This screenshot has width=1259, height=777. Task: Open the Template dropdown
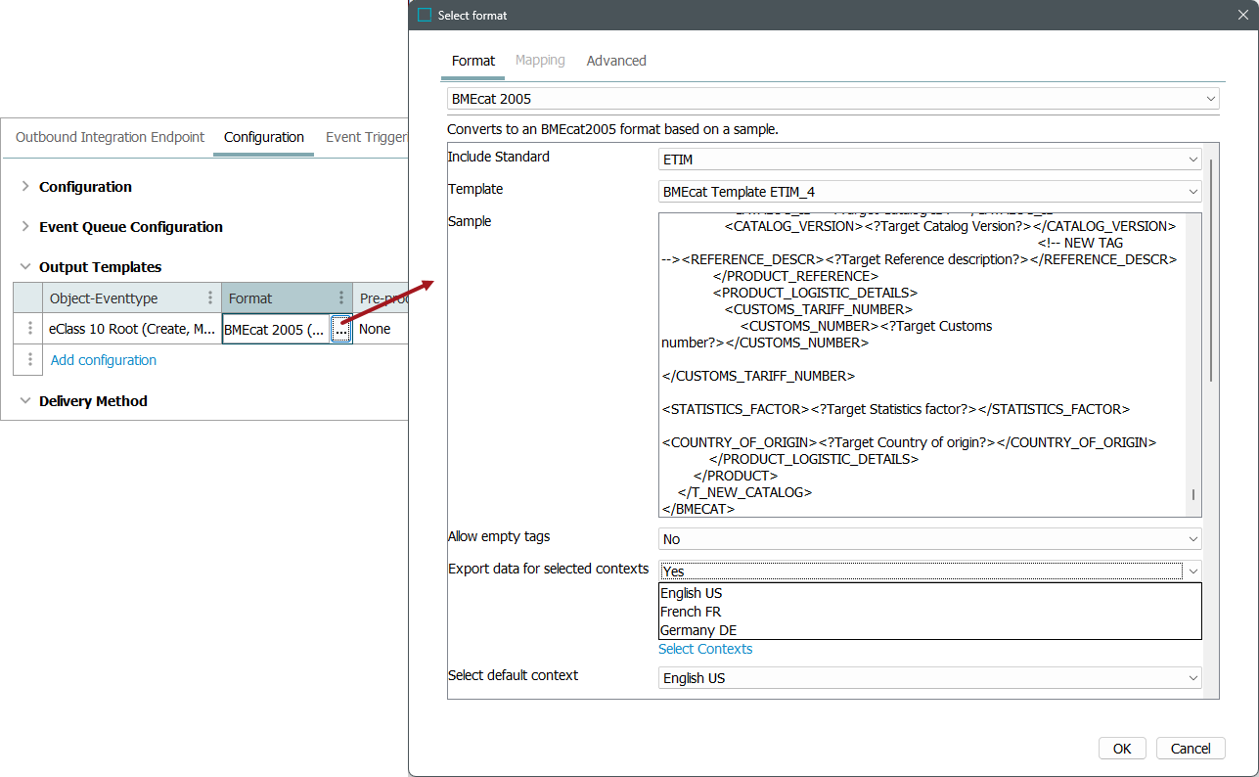[x=1192, y=192]
